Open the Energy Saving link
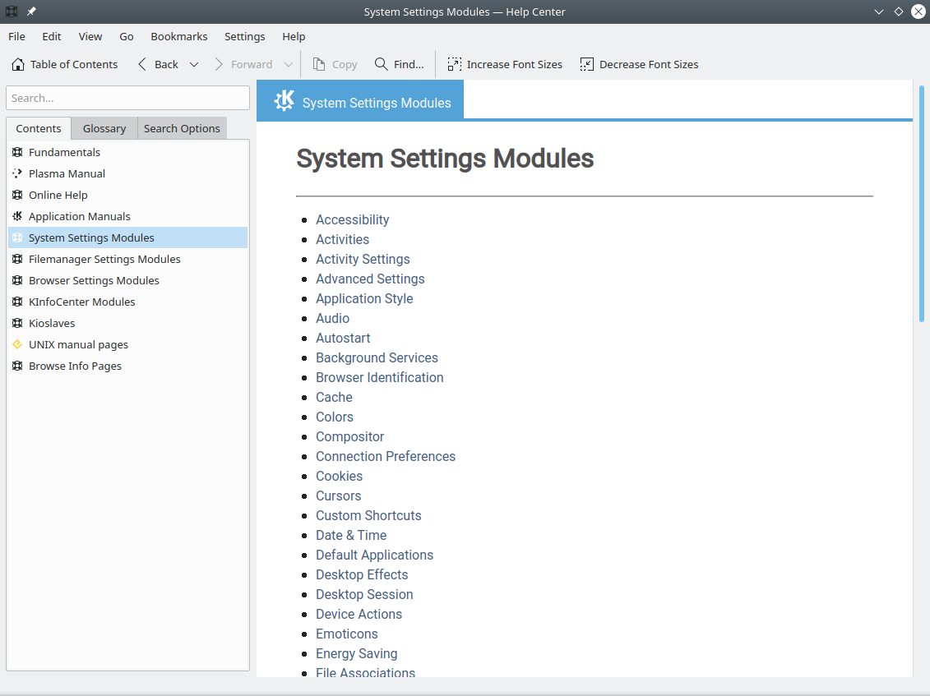930x696 pixels. coord(357,653)
